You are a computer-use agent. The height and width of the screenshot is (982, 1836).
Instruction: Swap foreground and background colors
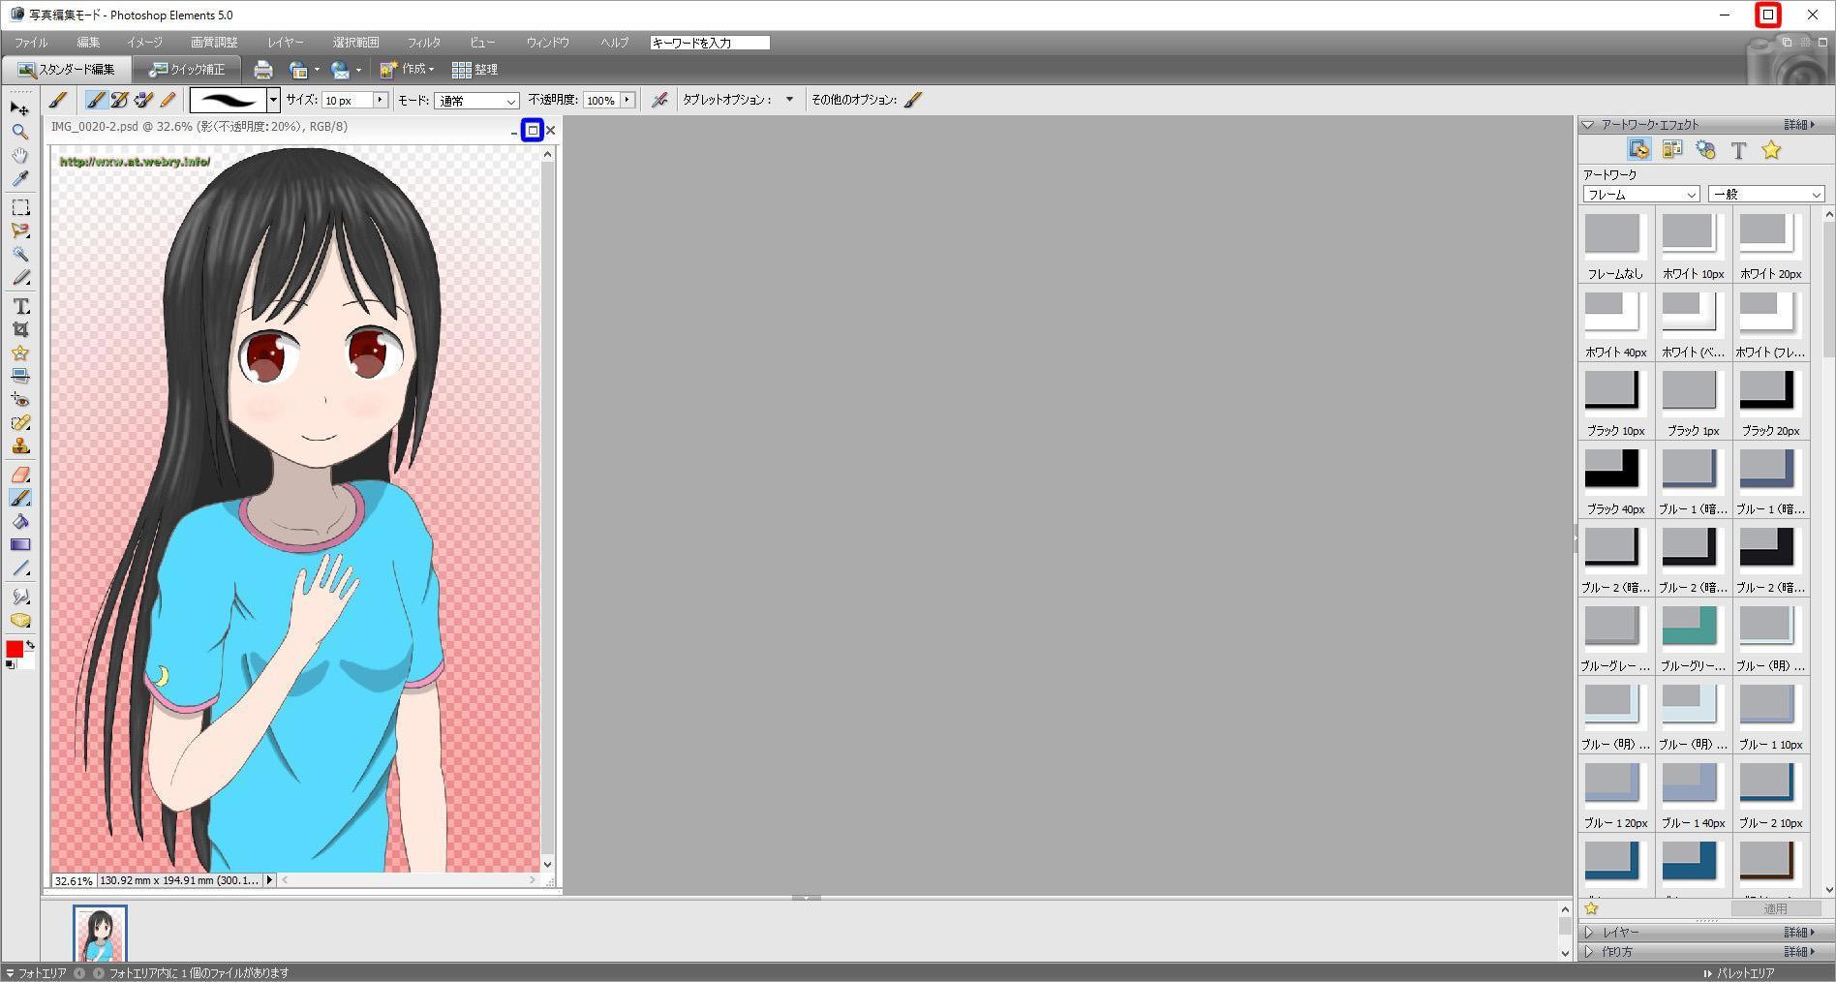[30, 644]
